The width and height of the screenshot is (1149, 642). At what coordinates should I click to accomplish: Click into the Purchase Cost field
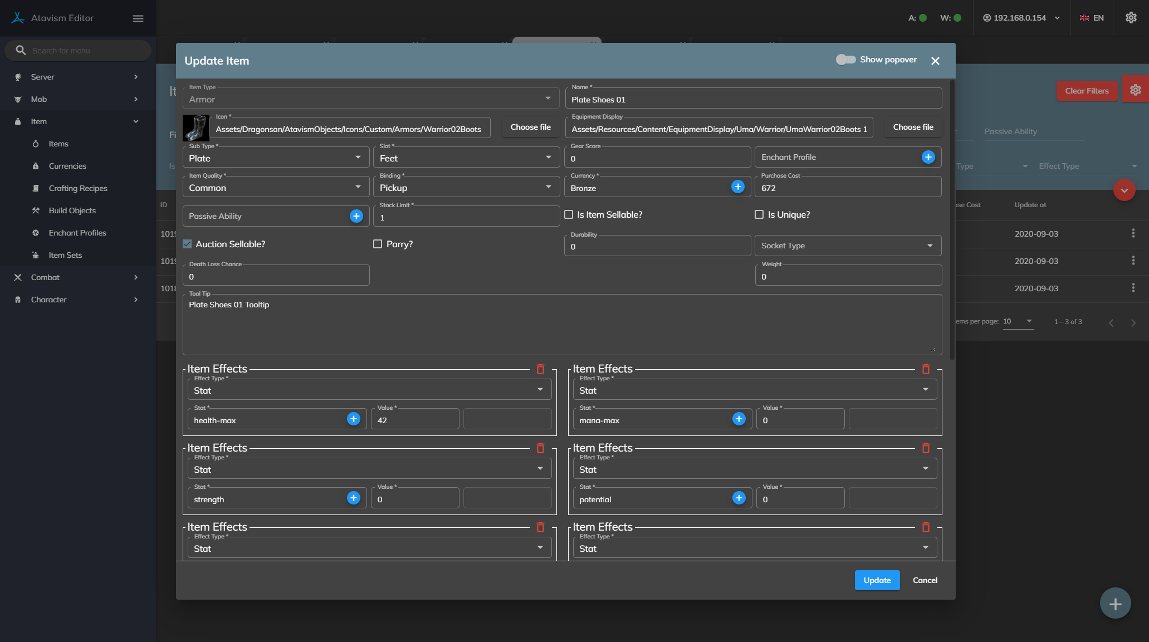tap(847, 188)
